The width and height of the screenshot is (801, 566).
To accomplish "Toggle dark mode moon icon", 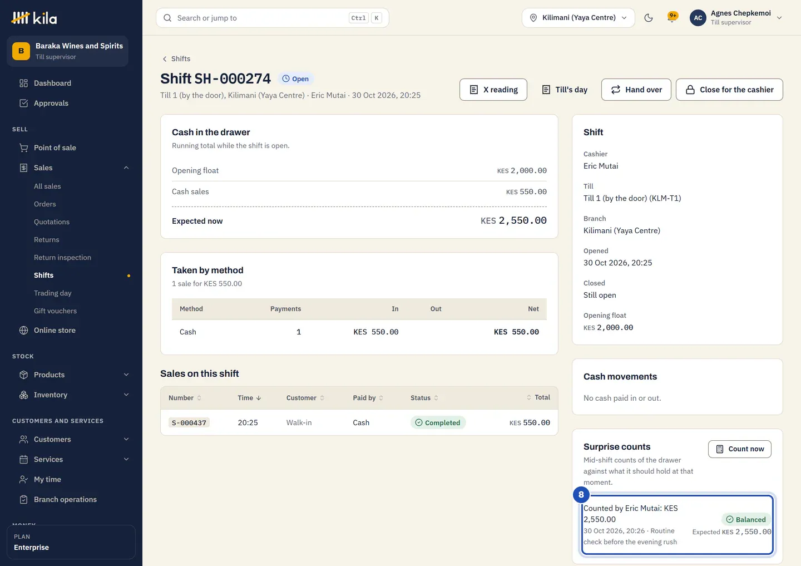I will (649, 18).
